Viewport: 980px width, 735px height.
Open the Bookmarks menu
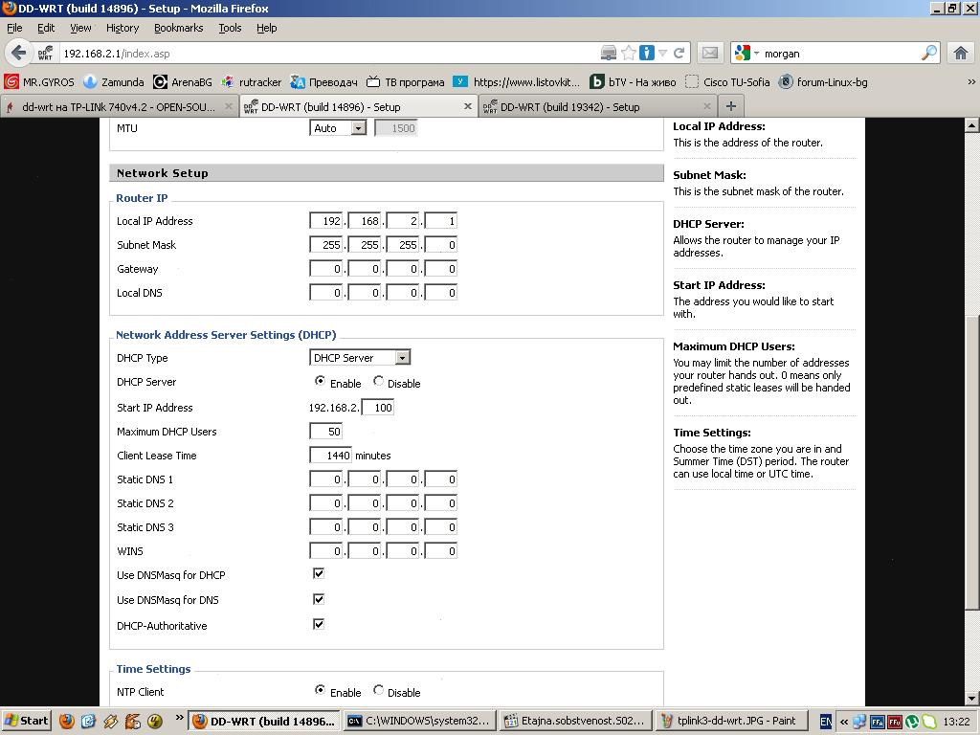tap(178, 28)
